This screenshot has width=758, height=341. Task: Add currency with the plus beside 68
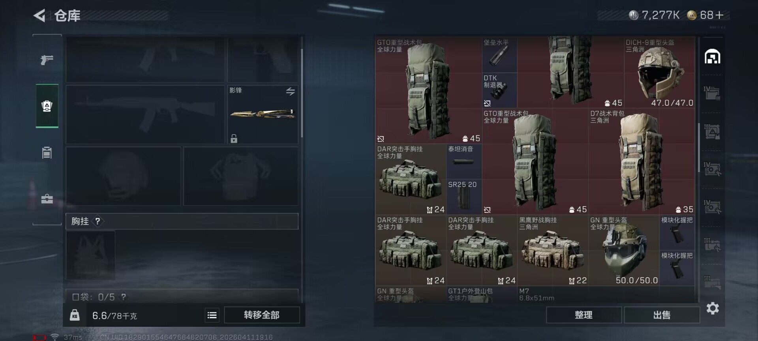click(x=720, y=15)
